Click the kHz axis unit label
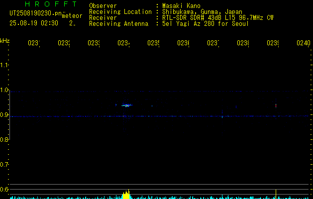Viewport: 313px width, 199px height. [x=4, y=41]
